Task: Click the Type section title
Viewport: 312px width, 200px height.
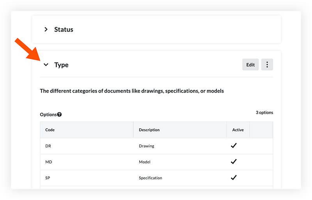Action: coord(61,65)
